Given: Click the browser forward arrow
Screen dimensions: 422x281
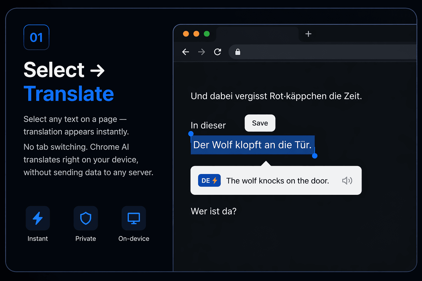Looking at the screenshot, I should pos(202,52).
